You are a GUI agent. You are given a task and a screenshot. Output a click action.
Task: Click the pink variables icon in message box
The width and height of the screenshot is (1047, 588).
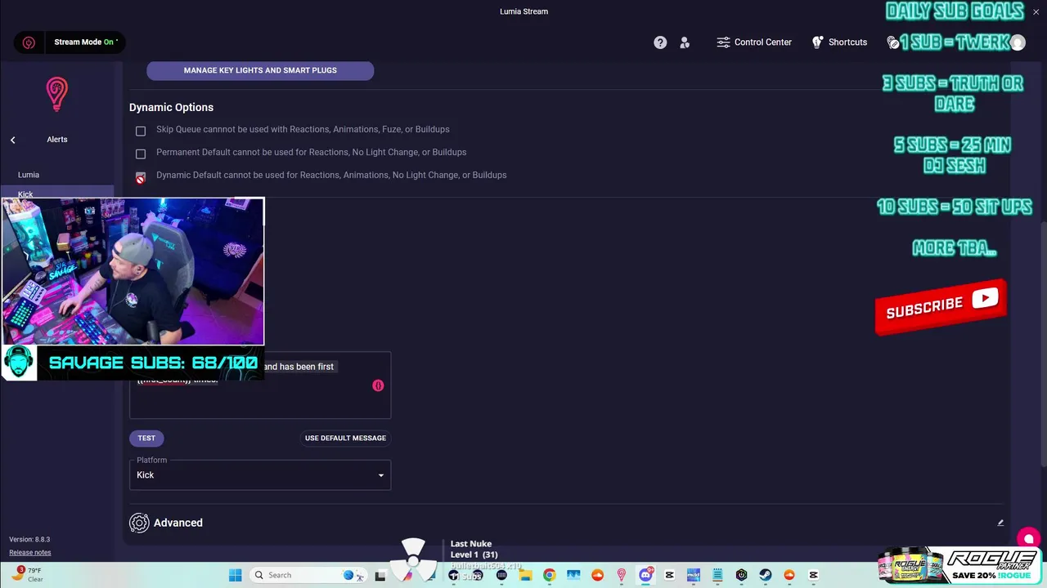pos(378,385)
